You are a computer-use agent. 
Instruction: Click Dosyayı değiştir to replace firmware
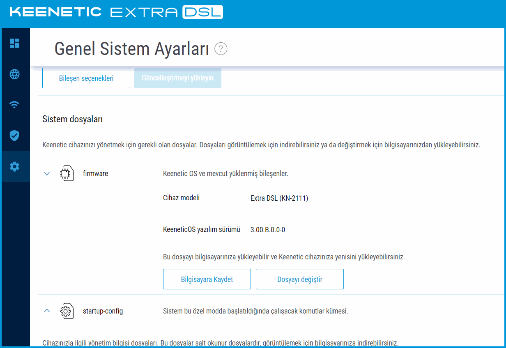[299, 279]
